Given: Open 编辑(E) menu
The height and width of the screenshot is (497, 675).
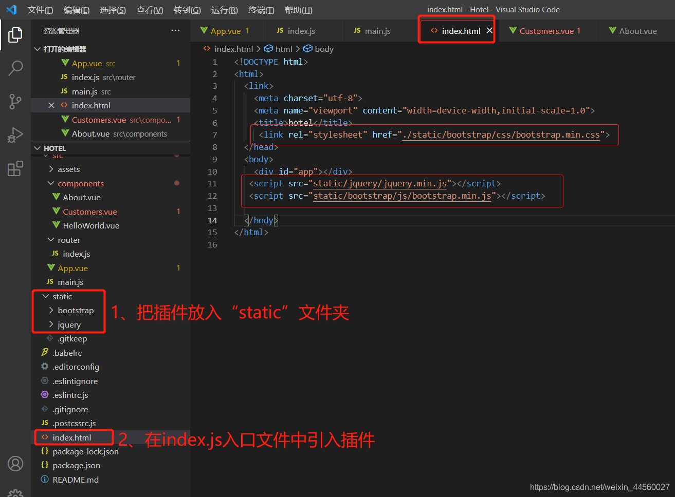Looking at the screenshot, I should [77, 10].
